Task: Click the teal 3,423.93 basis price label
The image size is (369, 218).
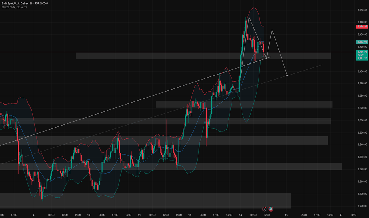Action: [x=362, y=42]
